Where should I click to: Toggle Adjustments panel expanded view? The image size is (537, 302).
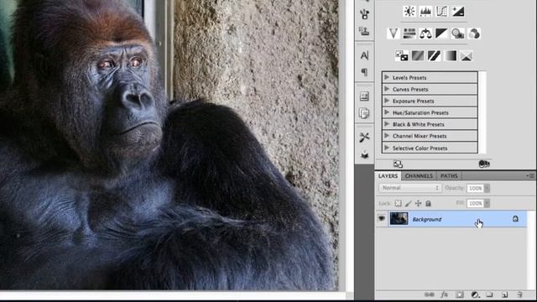coord(398,164)
